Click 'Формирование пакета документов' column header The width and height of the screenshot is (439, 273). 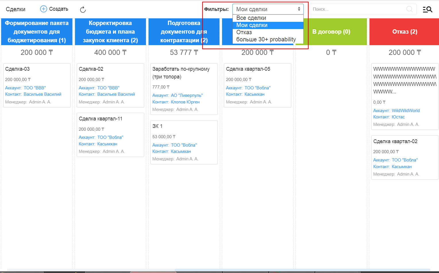coord(37,32)
